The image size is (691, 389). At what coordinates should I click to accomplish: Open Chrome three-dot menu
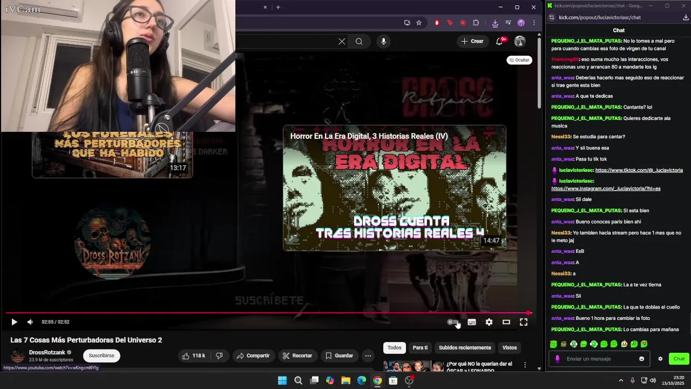tap(534, 23)
